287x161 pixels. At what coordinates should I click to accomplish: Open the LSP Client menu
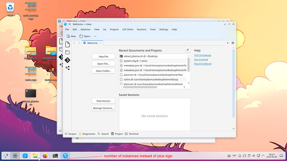[x=128, y=29]
